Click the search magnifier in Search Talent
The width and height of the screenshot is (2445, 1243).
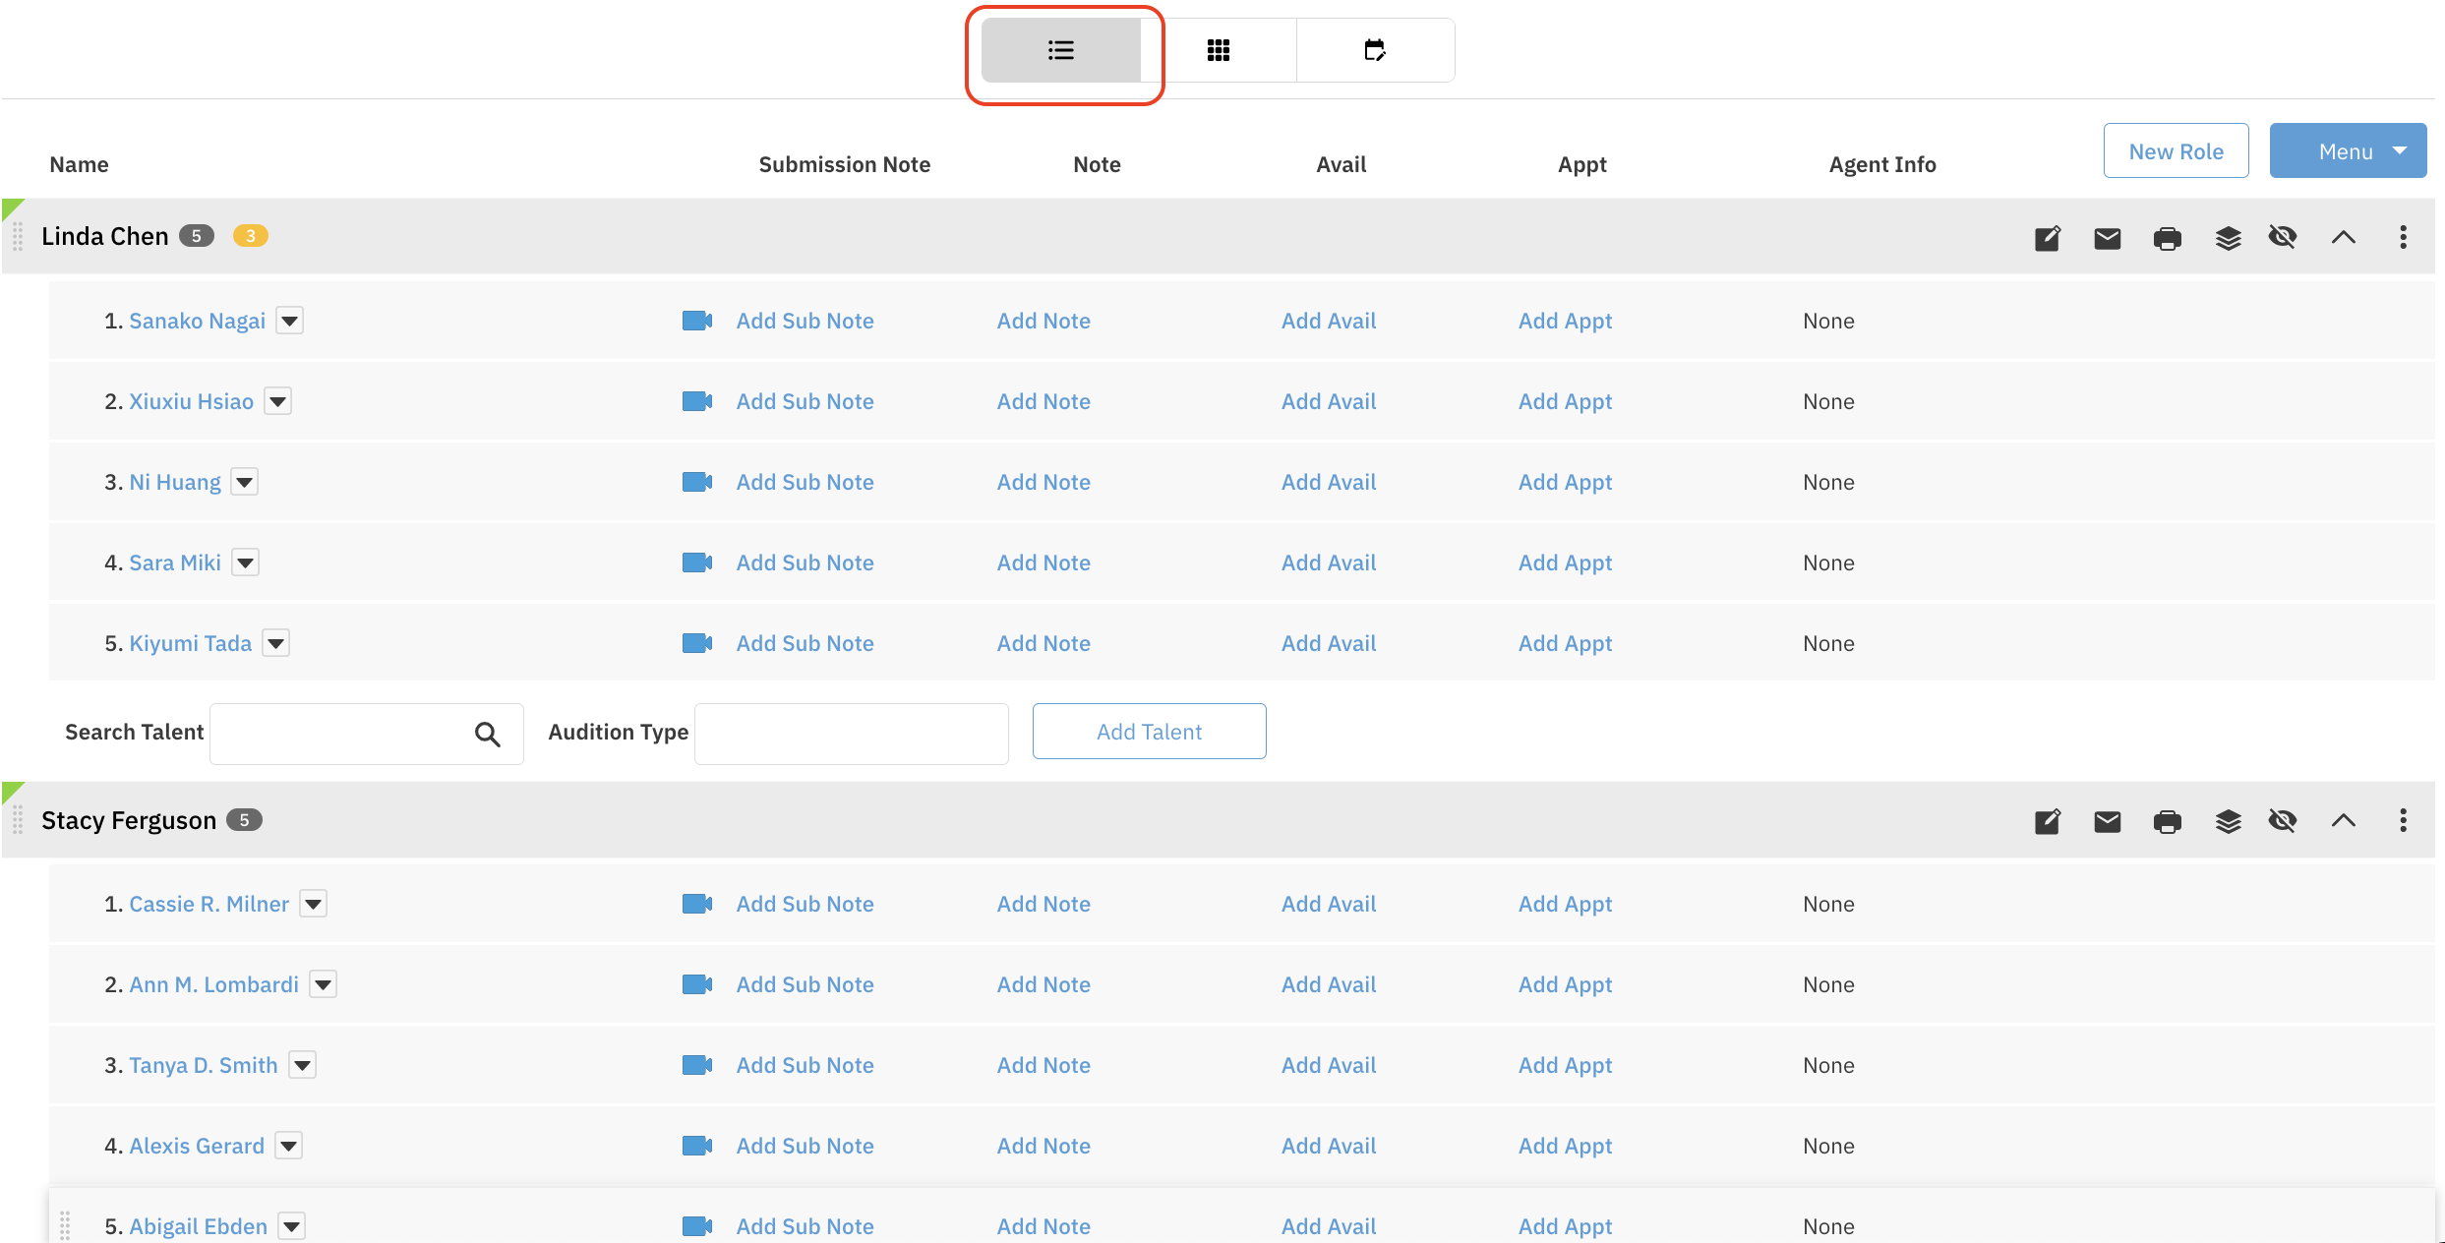(x=487, y=734)
